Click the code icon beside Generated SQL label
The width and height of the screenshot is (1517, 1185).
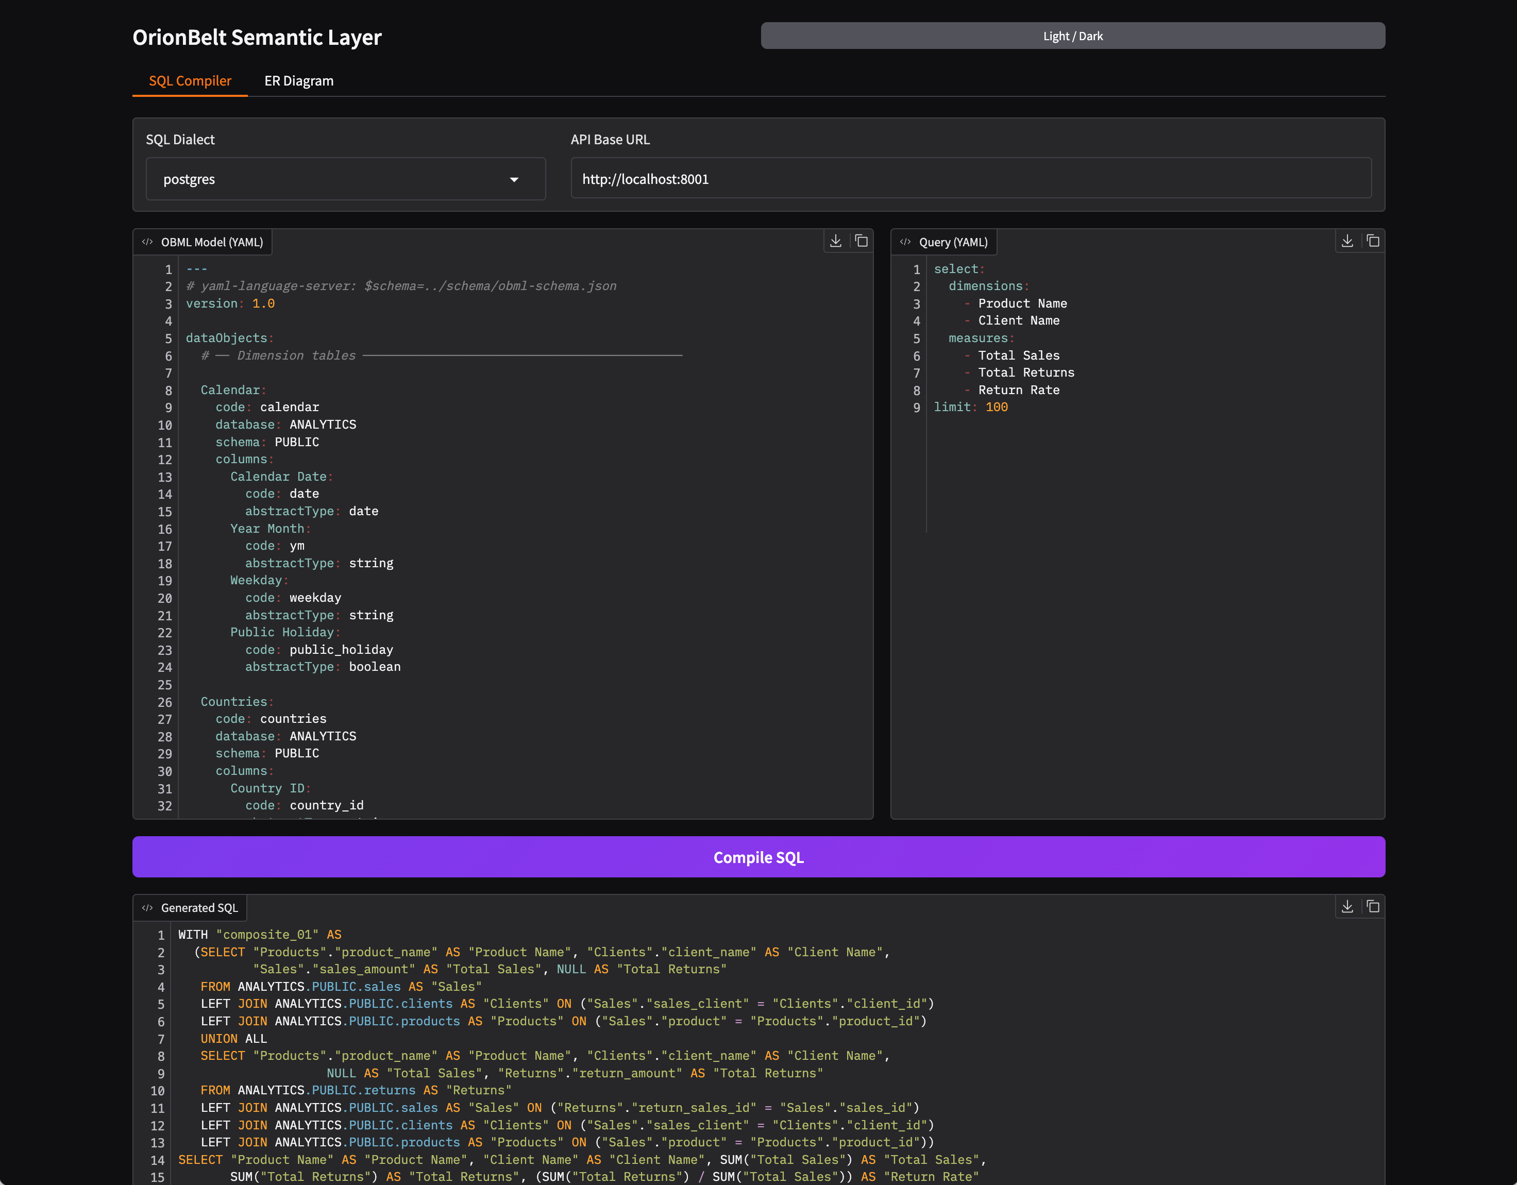tap(148, 907)
